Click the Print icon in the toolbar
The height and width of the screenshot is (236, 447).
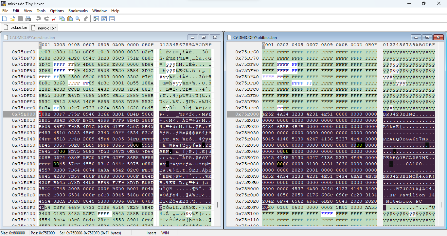click(x=28, y=19)
